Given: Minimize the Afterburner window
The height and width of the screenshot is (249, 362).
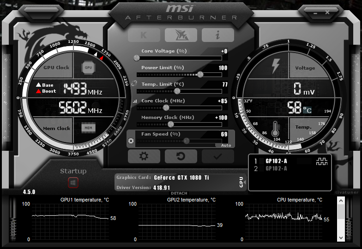Looking at the screenshot, I should (315, 13).
